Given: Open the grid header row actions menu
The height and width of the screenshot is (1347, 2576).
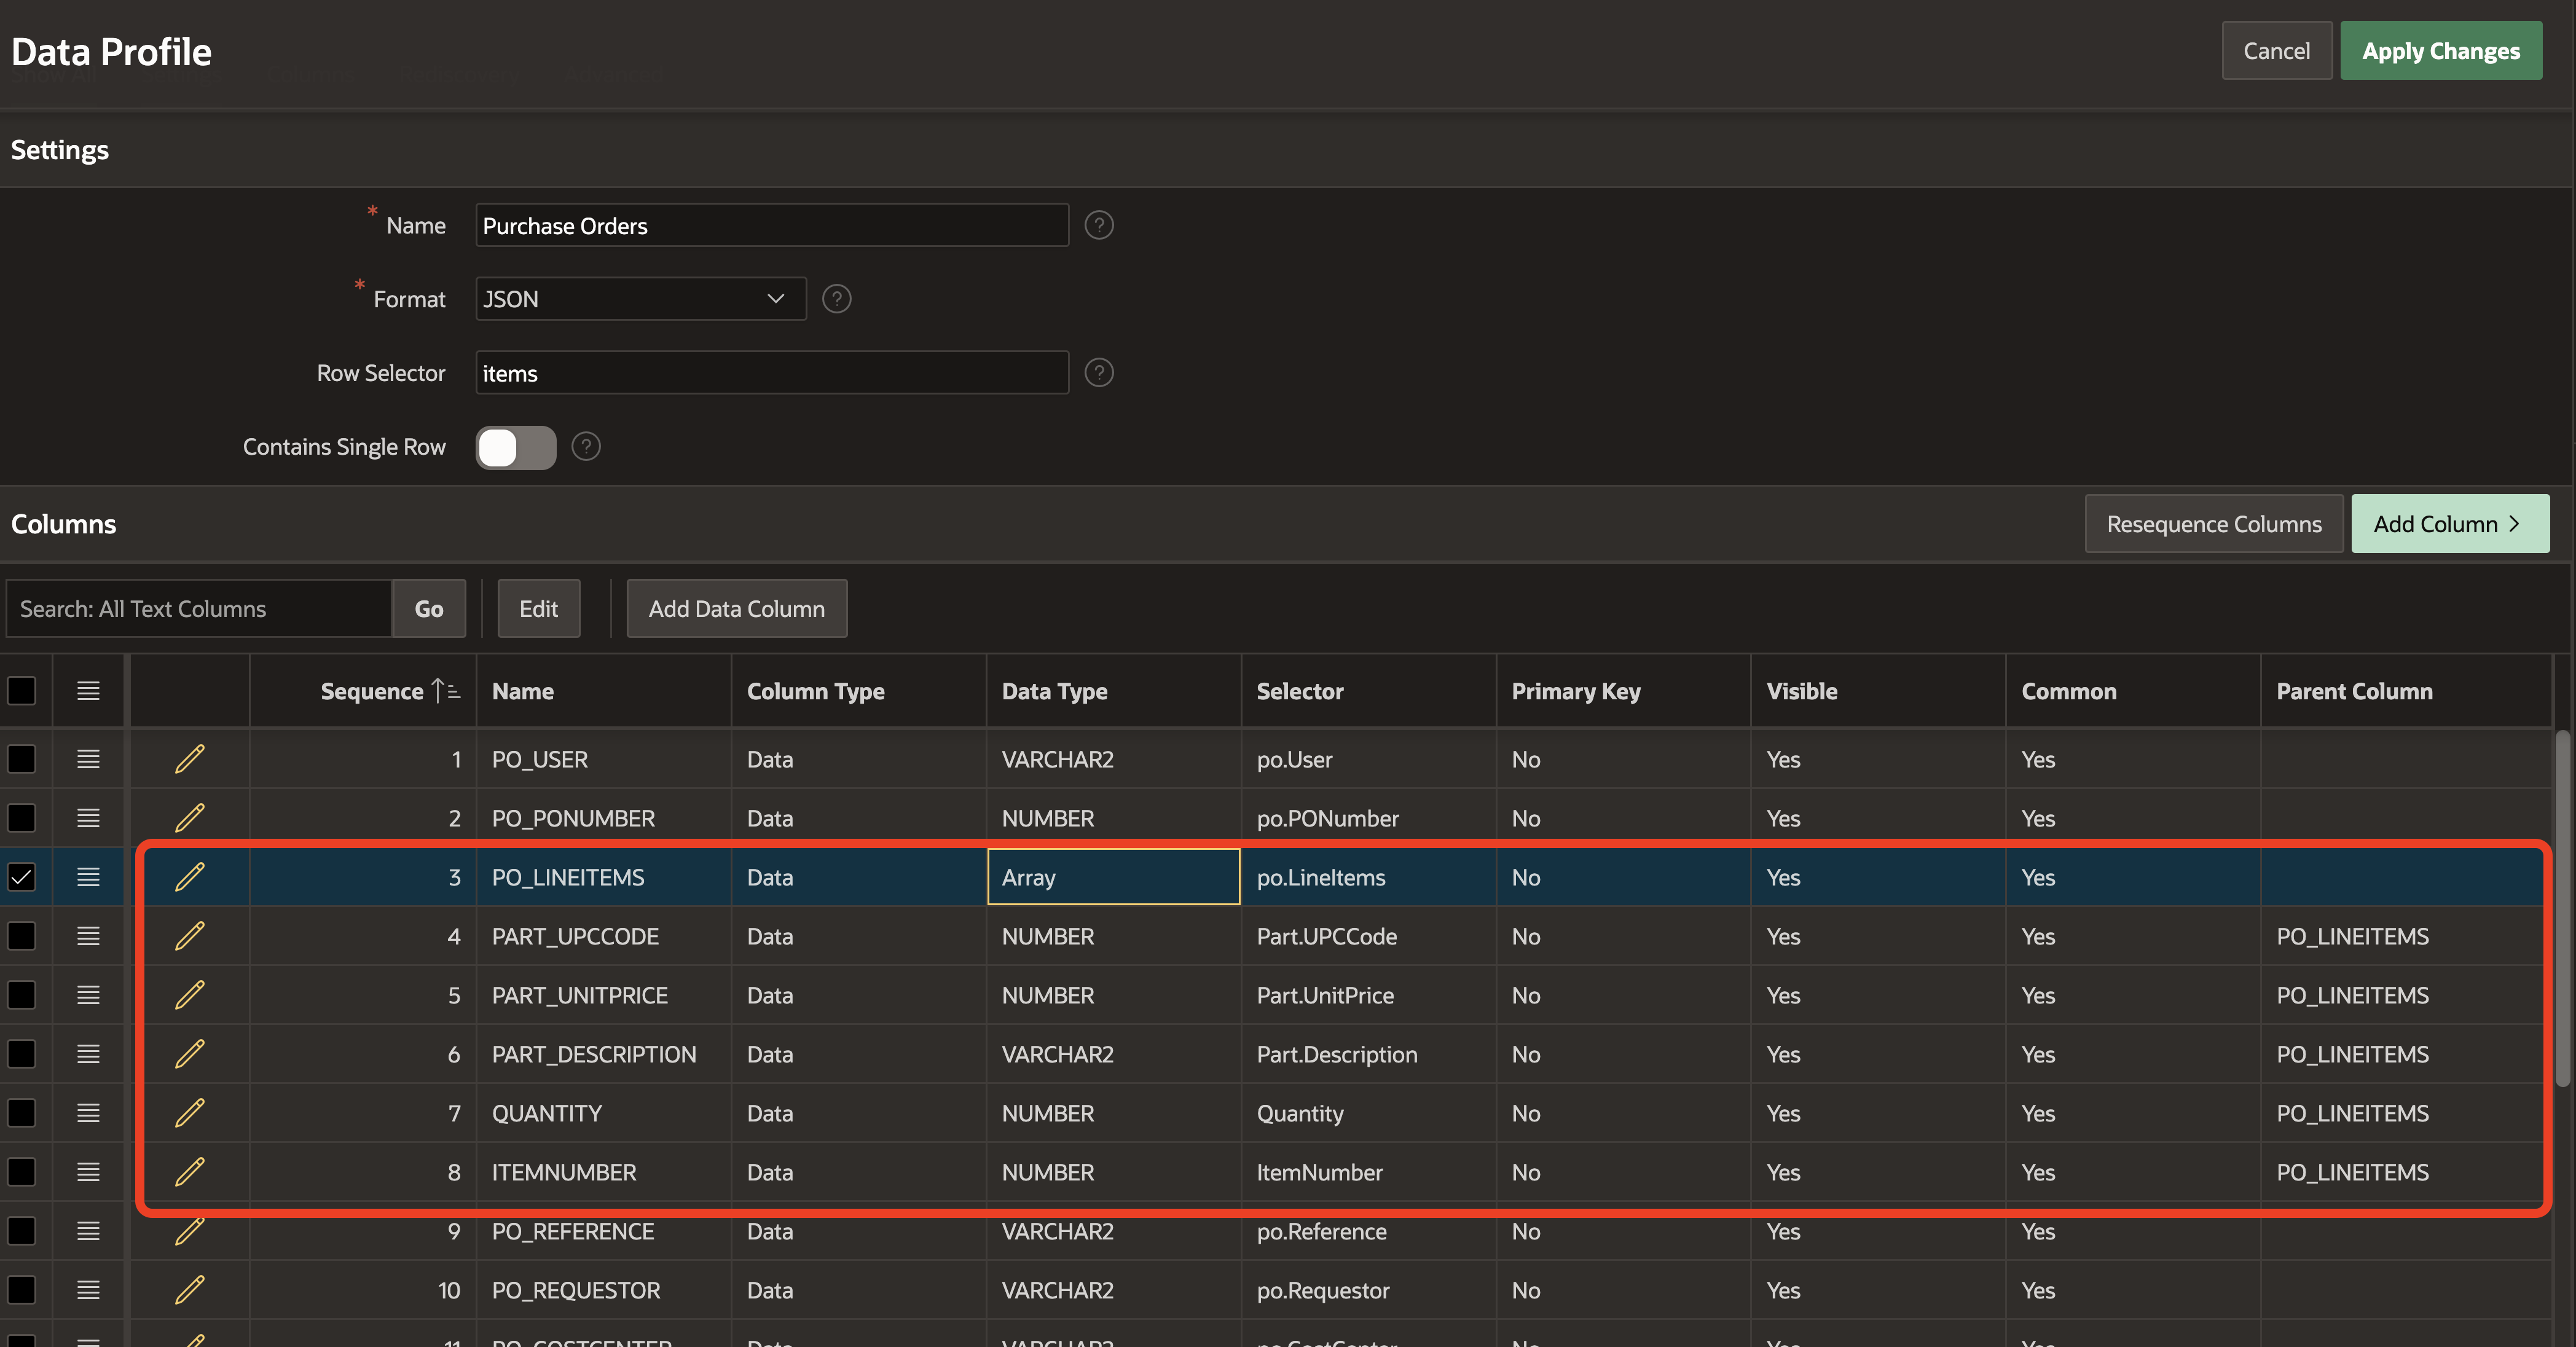Looking at the screenshot, I should (88, 691).
